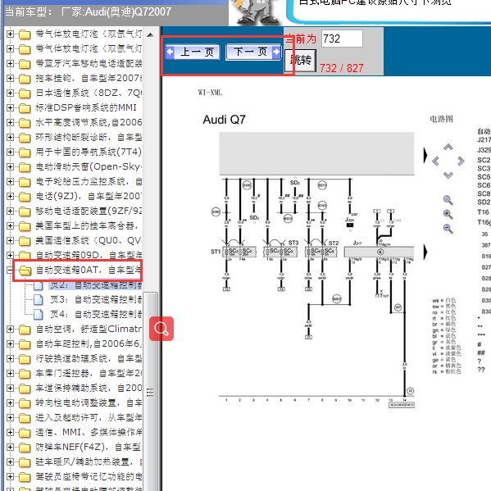Select the 带蓝牙汽车移动电话适配装 folder
491x491 pixels.
tap(89, 63)
